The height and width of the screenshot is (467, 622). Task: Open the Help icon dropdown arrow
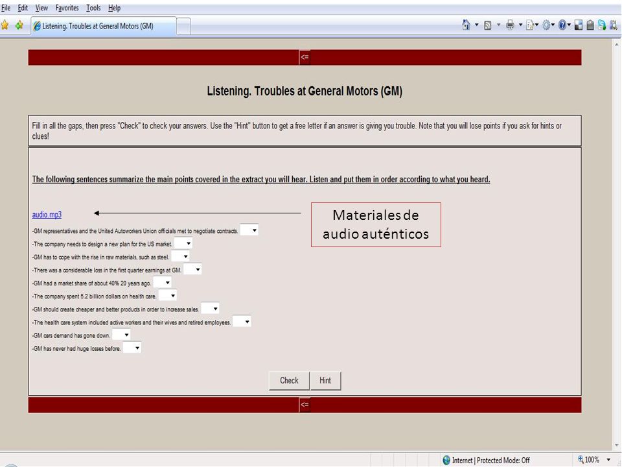[570, 25]
